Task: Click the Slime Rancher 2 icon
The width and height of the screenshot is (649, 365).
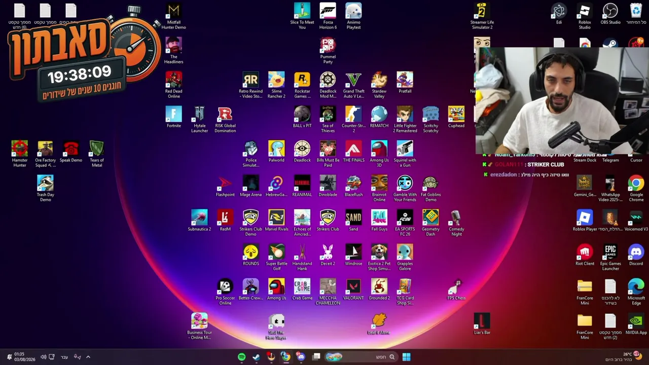Action: (276, 85)
